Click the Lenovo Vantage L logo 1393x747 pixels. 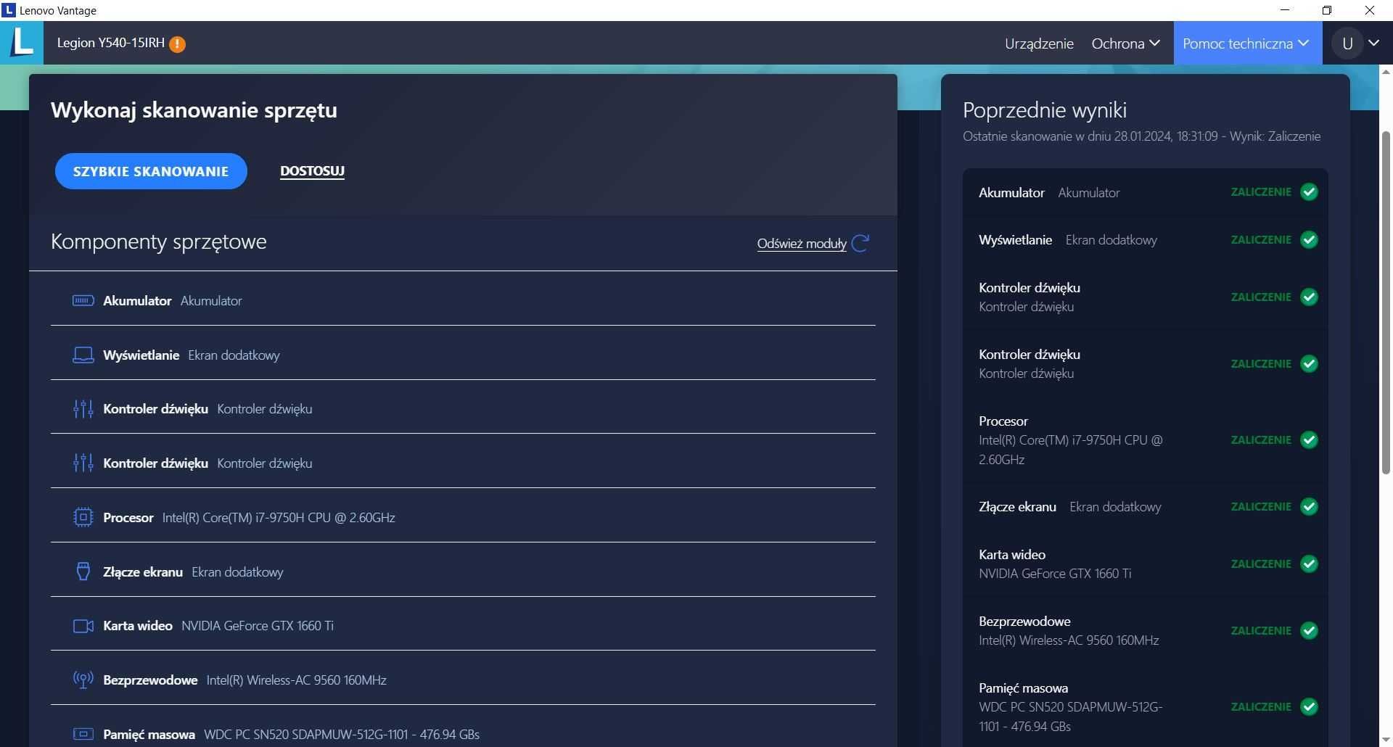coord(22,42)
